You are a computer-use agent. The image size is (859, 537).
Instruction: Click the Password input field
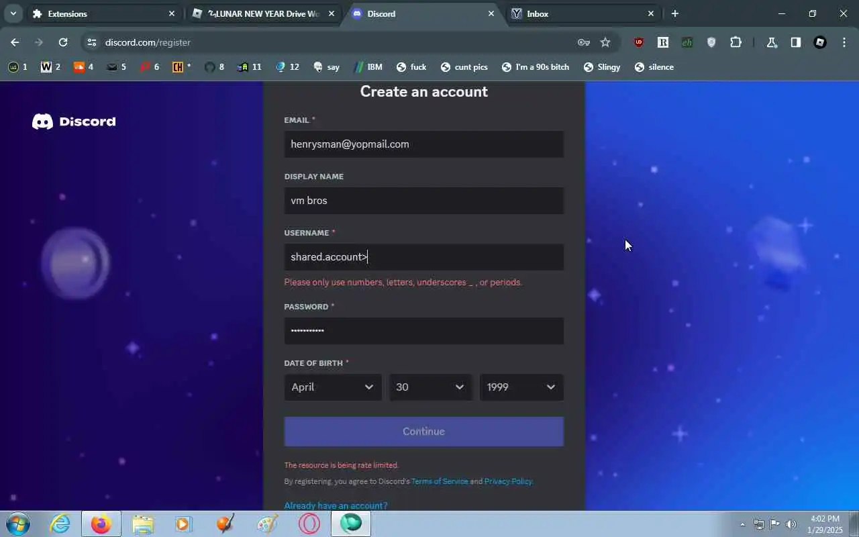[423, 331]
